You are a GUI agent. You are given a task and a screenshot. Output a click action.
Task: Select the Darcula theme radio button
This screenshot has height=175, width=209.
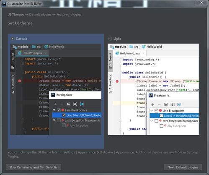(13, 39)
